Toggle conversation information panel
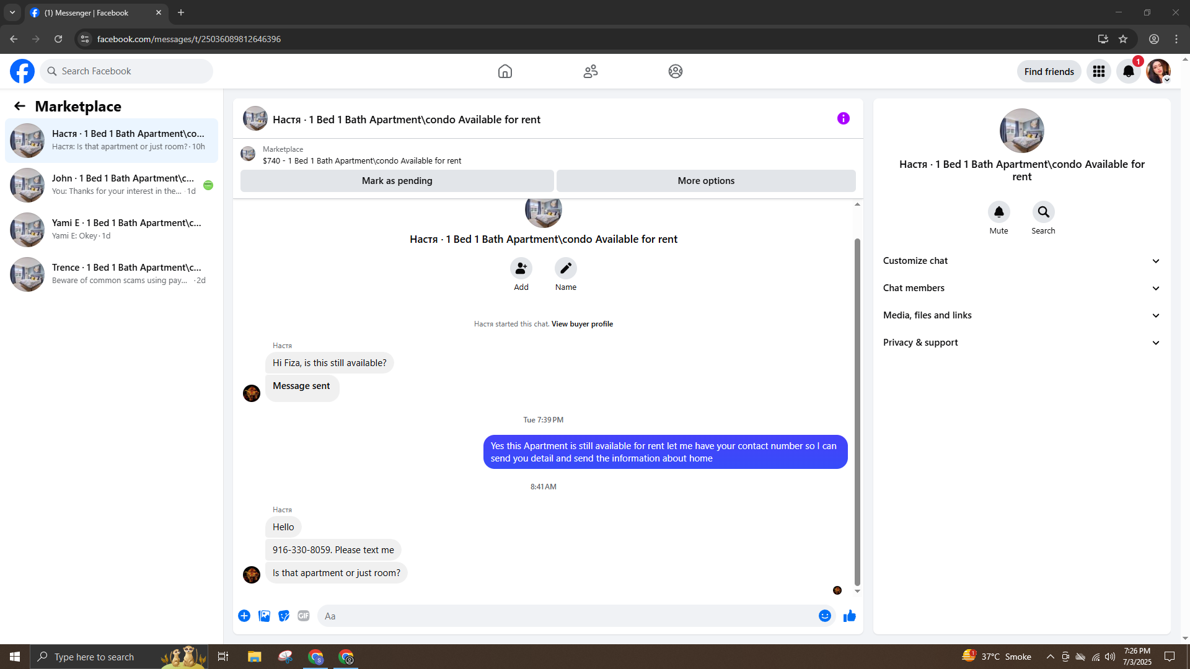The image size is (1190, 669). coord(843,118)
